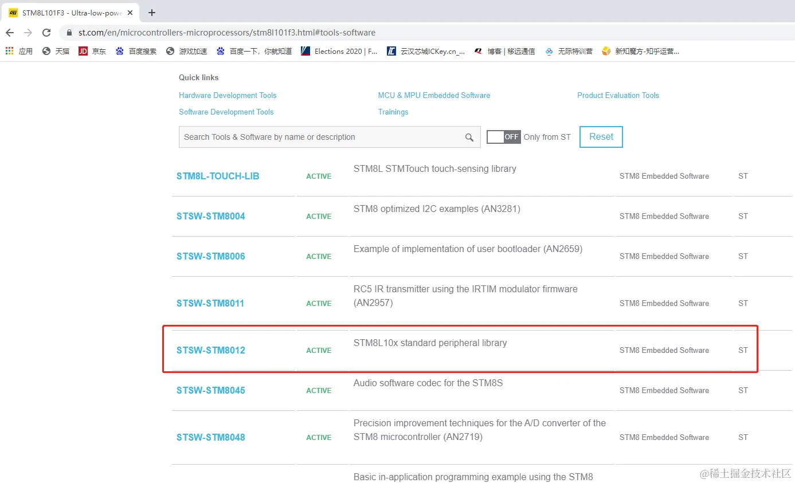795x483 pixels.
Task: Open MCU & MPU Embedded Software link
Action: coord(434,95)
